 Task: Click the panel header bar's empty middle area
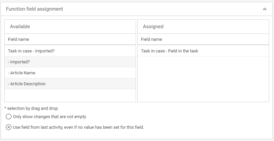(x=159, y=9)
